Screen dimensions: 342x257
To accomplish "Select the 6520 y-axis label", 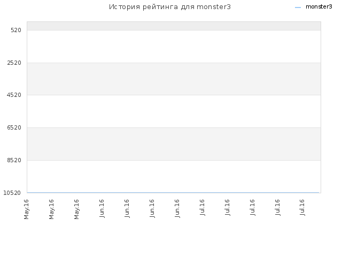I will tap(14, 127).
